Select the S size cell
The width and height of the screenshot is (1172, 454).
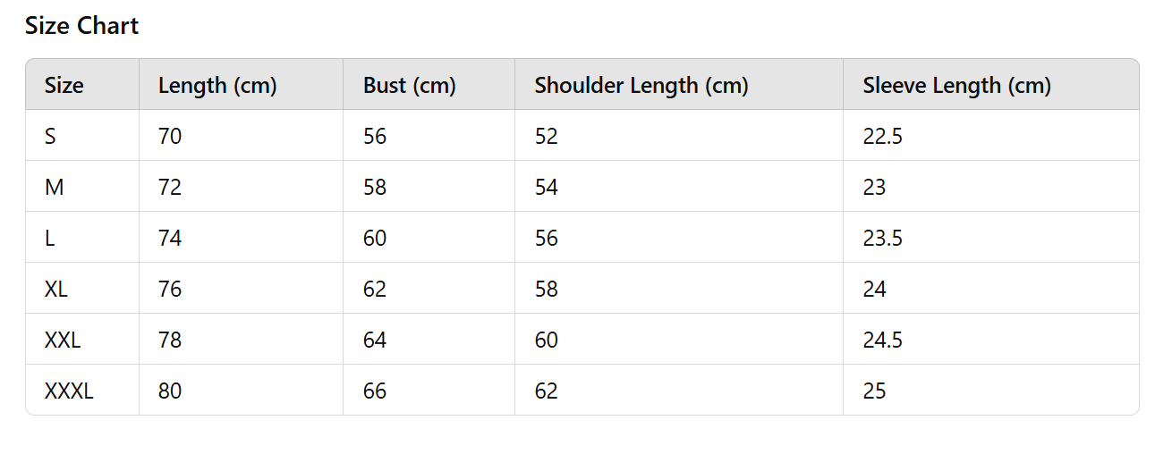50,137
